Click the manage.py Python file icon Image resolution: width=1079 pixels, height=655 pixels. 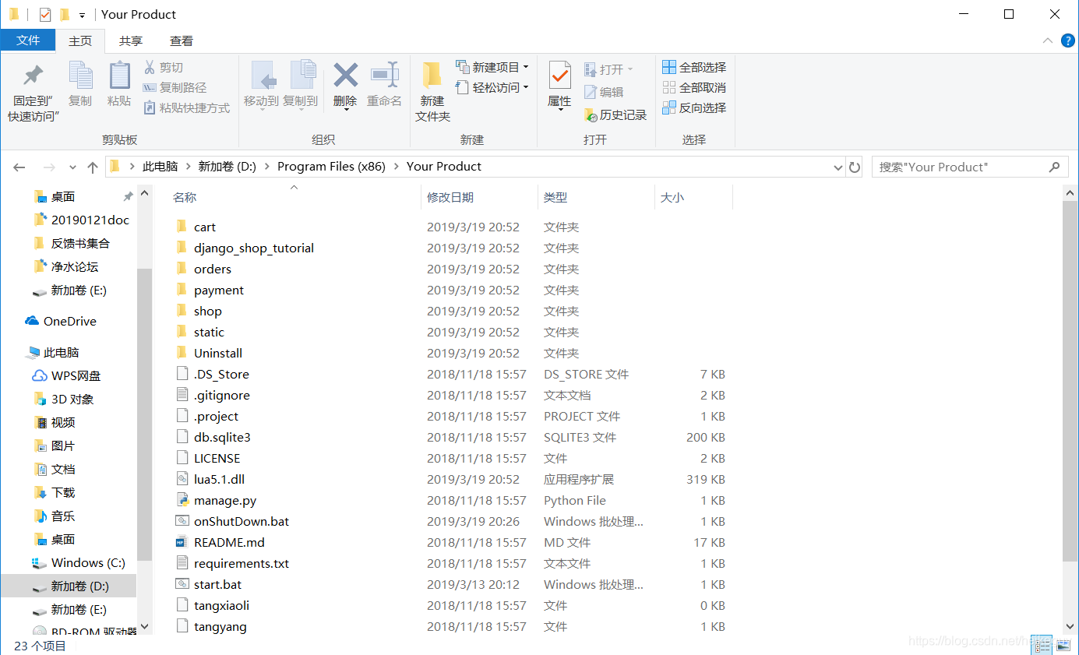click(182, 500)
